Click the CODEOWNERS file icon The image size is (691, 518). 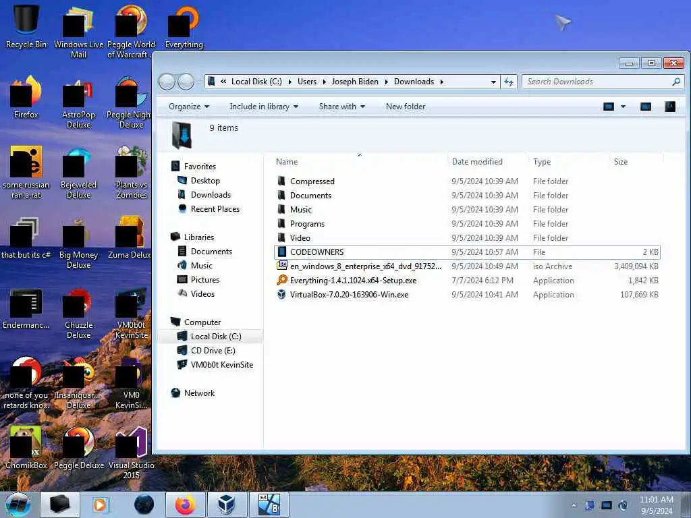pos(282,252)
